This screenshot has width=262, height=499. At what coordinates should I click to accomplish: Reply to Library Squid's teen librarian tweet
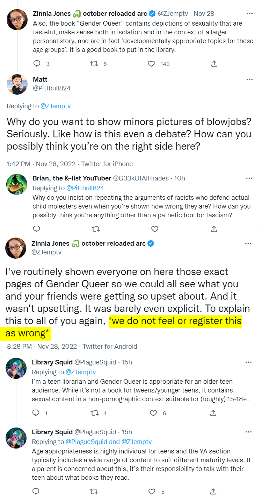click(x=36, y=413)
